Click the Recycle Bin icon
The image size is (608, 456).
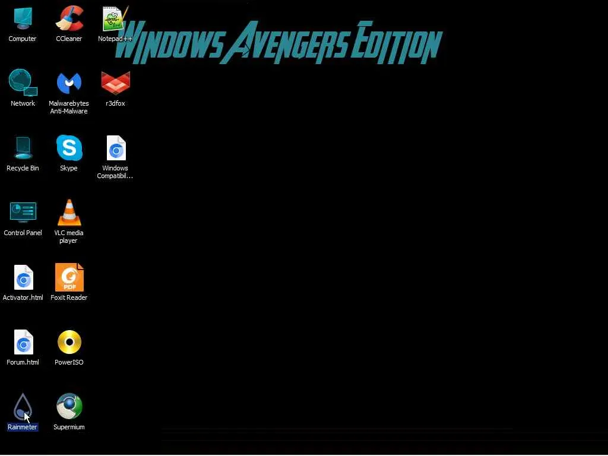tap(23, 148)
